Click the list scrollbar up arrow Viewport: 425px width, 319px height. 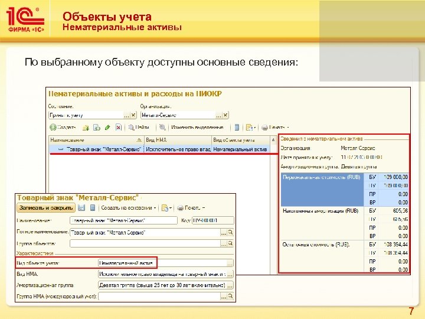coord(273,140)
